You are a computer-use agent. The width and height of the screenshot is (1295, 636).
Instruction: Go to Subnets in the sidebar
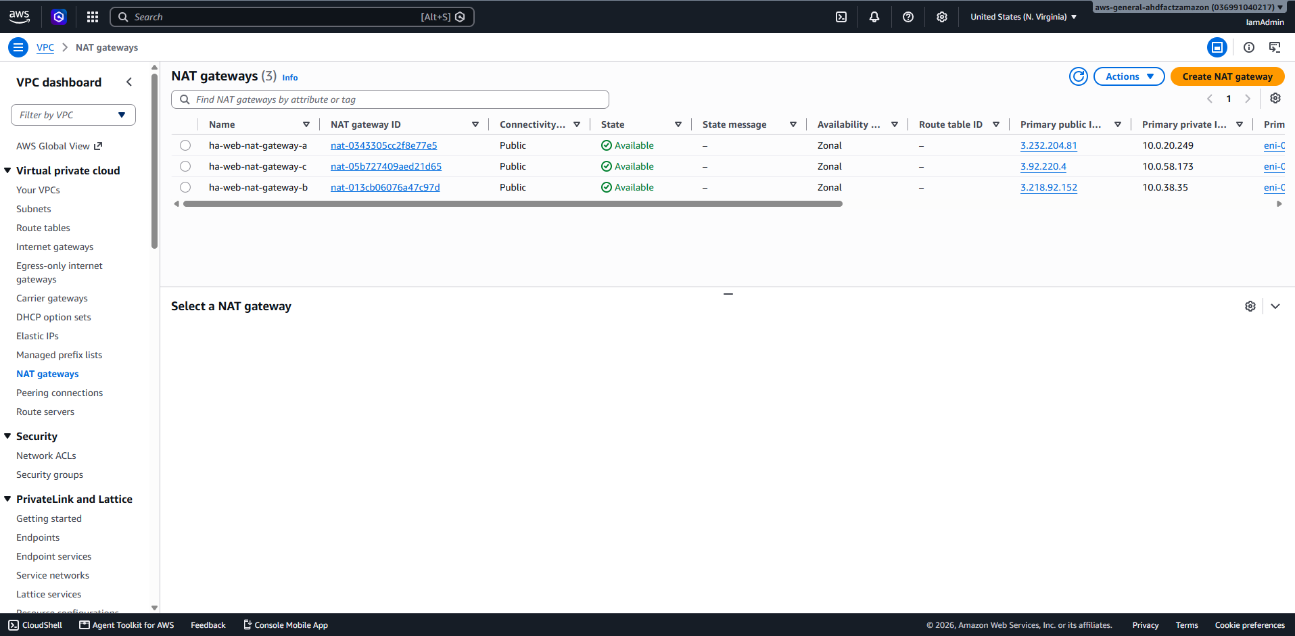coord(34,209)
